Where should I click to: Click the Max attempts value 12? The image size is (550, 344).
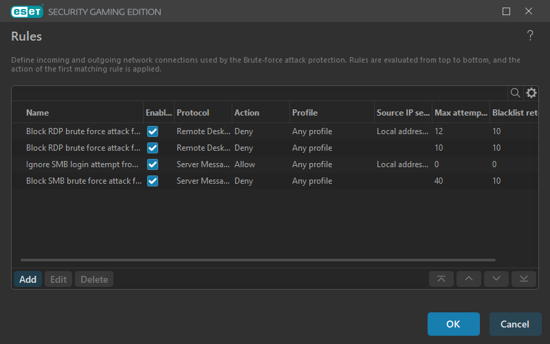(x=439, y=131)
